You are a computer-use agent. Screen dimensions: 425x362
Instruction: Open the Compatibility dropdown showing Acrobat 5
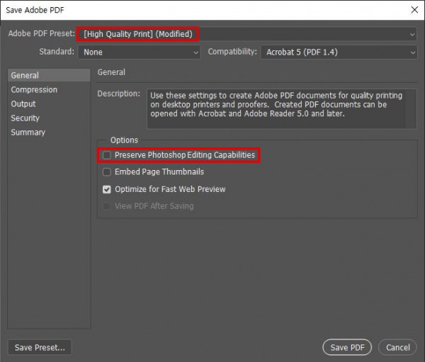tap(339, 52)
